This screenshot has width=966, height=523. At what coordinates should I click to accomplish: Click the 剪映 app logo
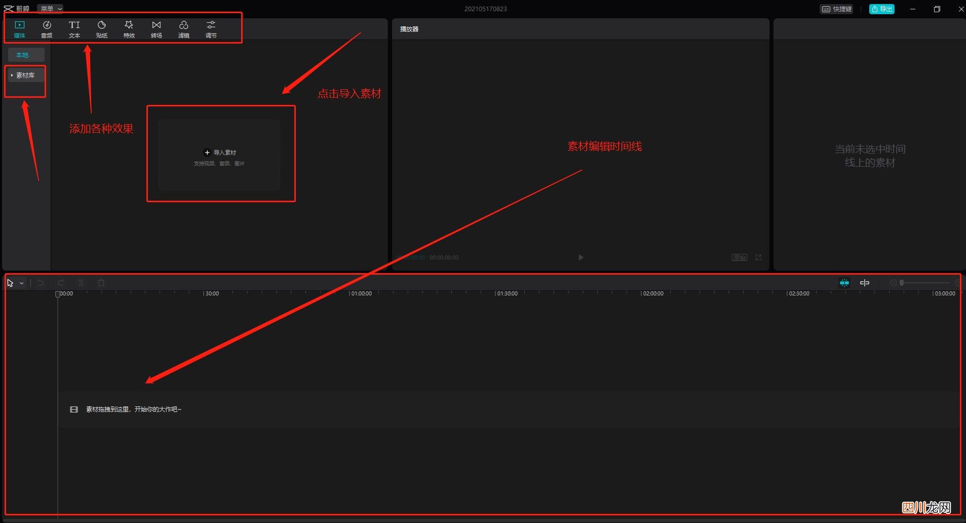16,9
